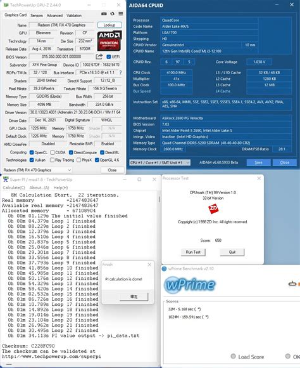
Task: Click the Core Voltage 1.038 V value
Action: tap(259, 62)
